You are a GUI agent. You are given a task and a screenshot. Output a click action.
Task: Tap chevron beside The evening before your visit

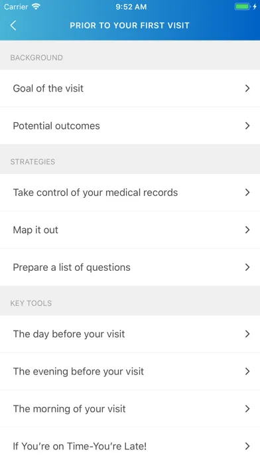(x=247, y=371)
